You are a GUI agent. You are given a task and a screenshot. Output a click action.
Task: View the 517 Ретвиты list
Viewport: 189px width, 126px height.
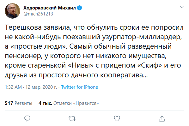coord(18,103)
